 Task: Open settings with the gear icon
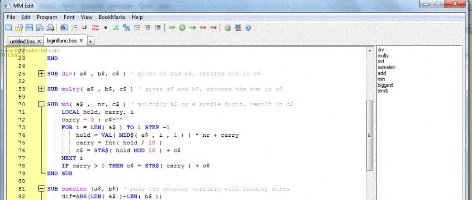pos(228,28)
